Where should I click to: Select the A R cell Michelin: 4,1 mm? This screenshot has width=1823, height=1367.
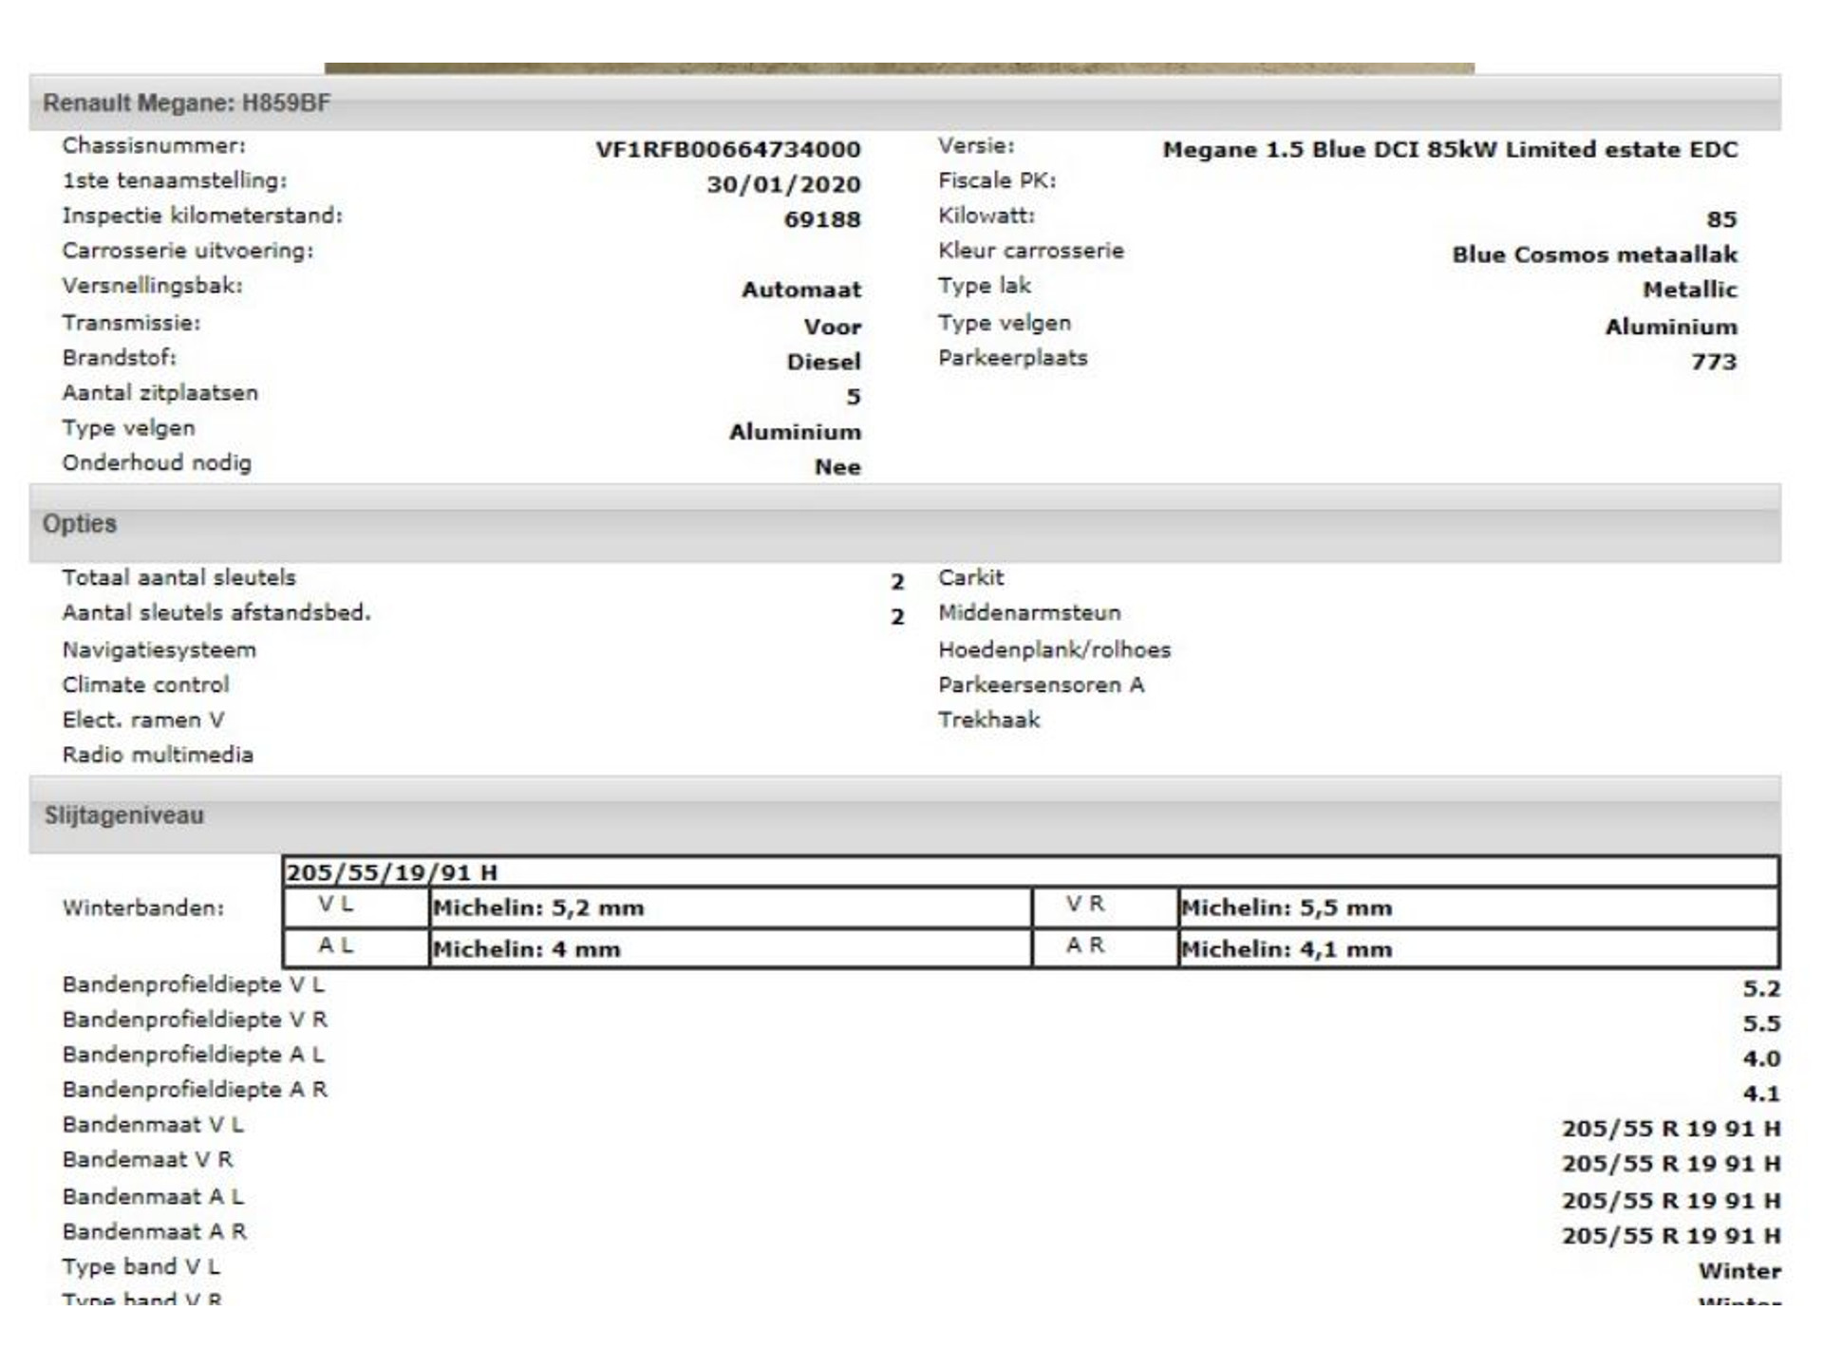tap(1477, 948)
